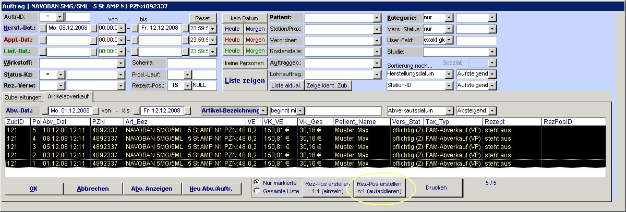Click small button left of Lief.-Dat. start date
626x212 pixels.
[43, 52]
